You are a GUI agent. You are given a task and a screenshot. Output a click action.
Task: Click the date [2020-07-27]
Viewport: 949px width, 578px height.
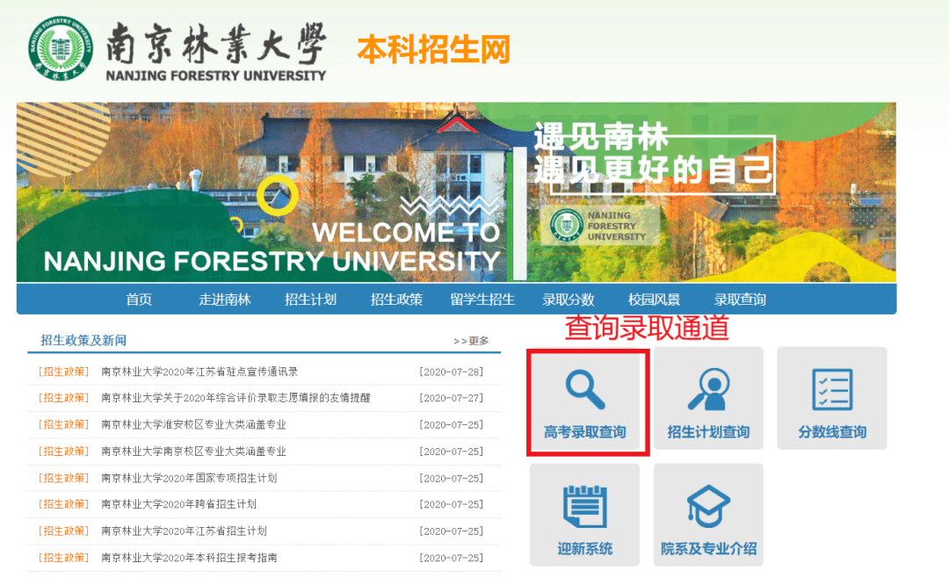pyautogui.click(x=452, y=398)
